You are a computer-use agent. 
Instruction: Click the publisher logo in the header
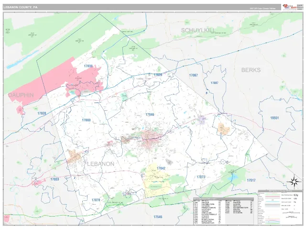(x=290, y=7)
